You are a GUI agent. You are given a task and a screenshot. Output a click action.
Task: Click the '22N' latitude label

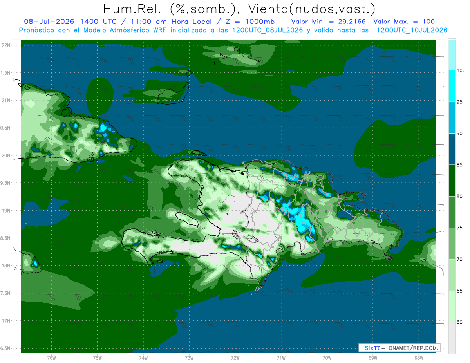coord(7,45)
